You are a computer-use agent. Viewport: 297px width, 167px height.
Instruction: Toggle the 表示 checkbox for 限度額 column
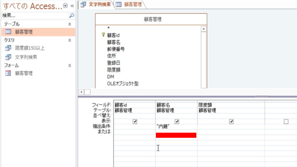(231, 122)
